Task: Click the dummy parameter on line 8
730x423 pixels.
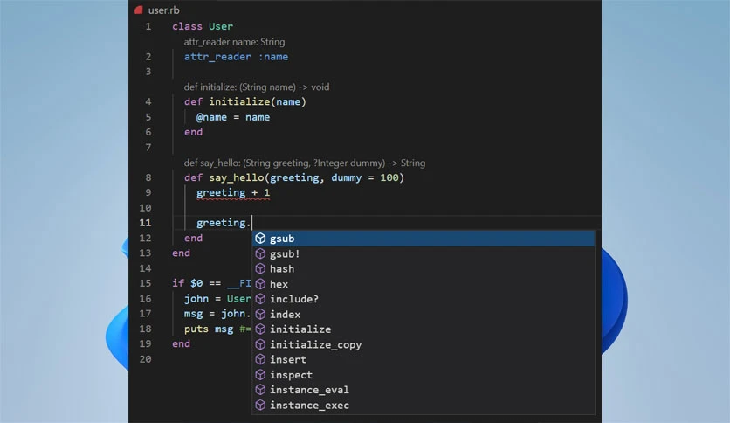Action: (x=346, y=177)
